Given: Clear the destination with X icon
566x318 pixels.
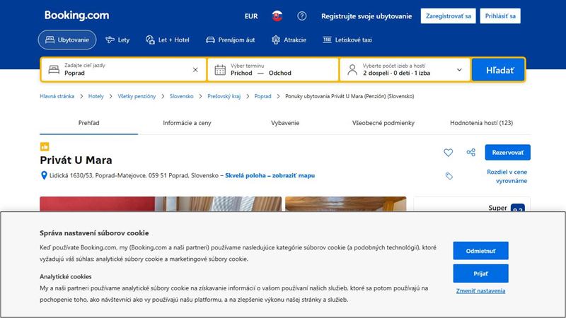Looking at the screenshot, I should click(195, 69).
